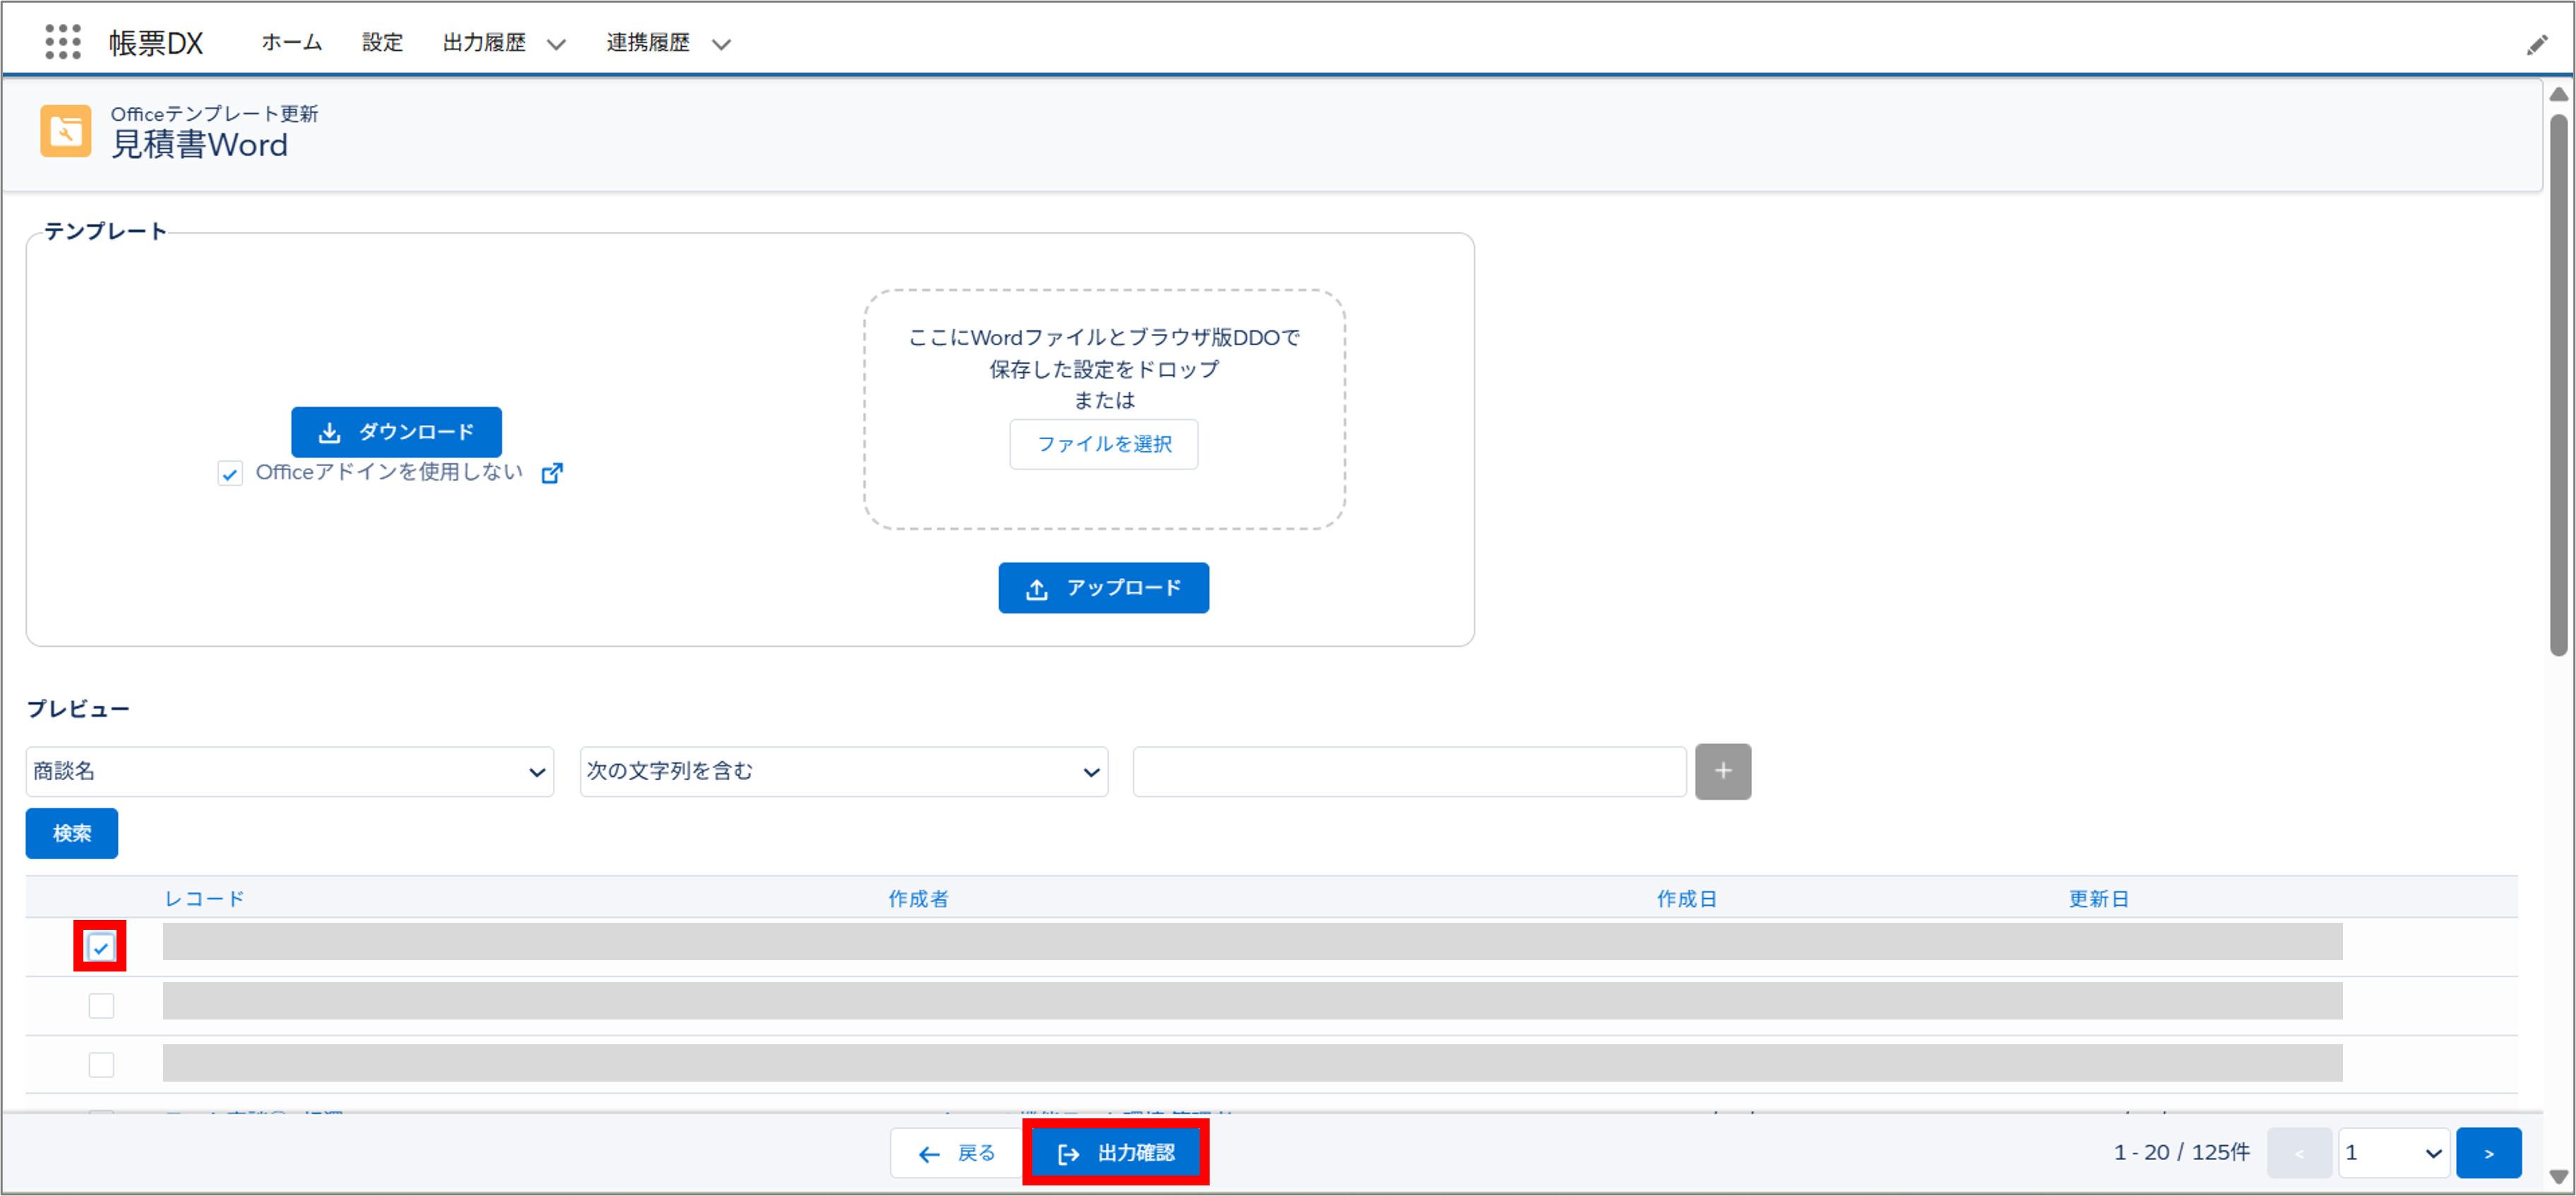
Task: Check the second record row checkbox
Action: click(100, 1005)
